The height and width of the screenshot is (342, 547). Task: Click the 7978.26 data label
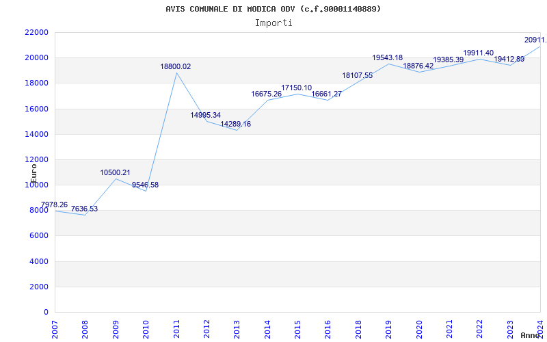[x=54, y=205]
